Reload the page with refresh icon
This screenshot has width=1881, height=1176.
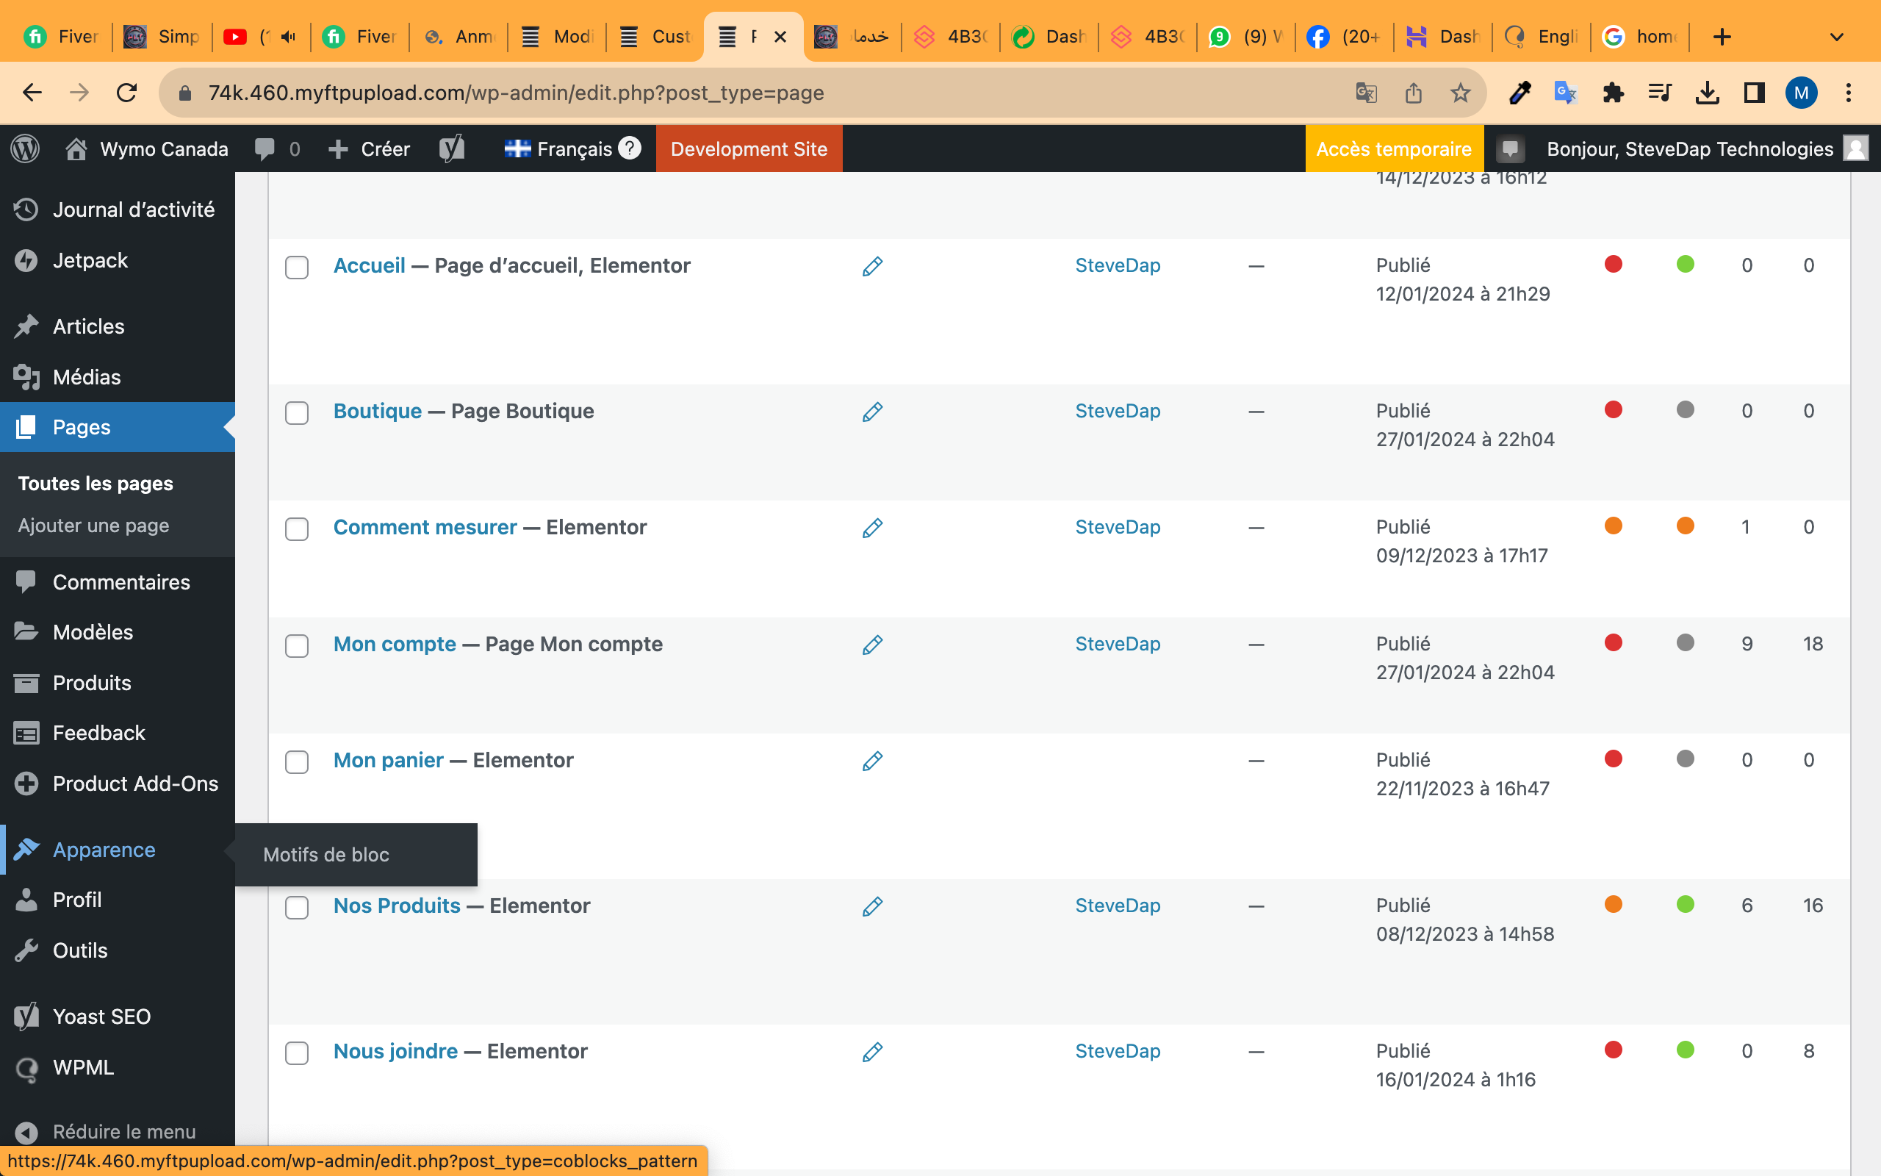[x=126, y=93]
